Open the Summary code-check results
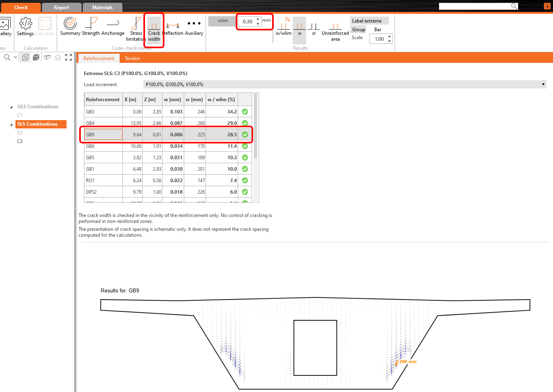This screenshot has height=392, width=553. pyautogui.click(x=70, y=27)
